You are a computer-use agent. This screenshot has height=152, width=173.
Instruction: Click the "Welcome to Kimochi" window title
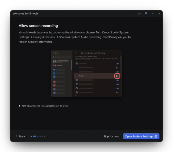25,14
